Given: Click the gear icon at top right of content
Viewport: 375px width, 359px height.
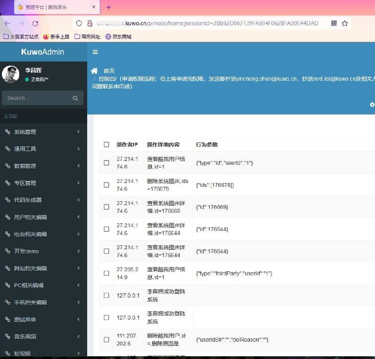Looking at the screenshot, I should pos(372,104).
